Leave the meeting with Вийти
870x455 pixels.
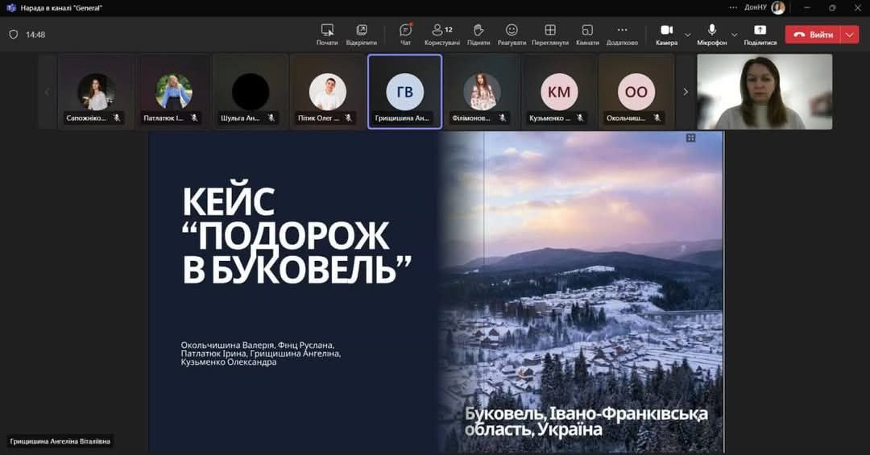(x=813, y=35)
